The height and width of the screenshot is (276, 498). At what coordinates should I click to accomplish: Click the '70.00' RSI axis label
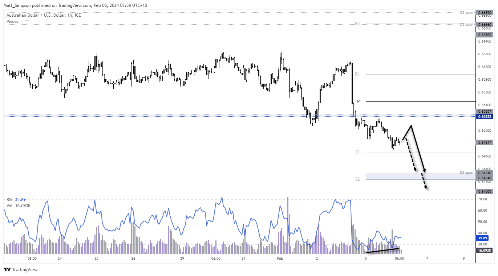(482, 199)
